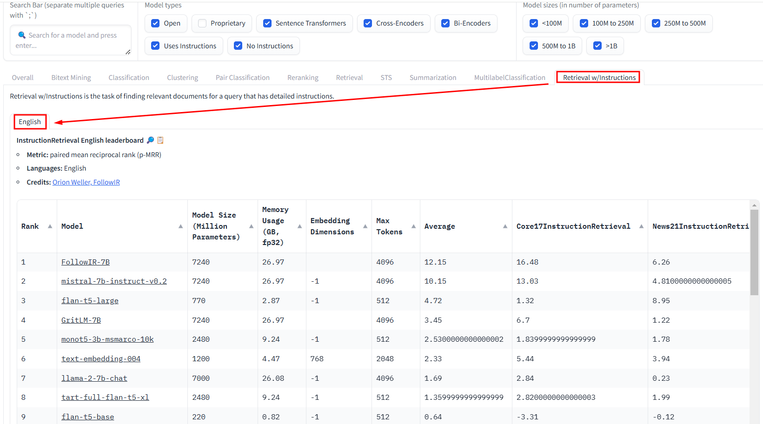The height and width of the screenshot is (424, 763).
Task: Uncheck the >1B model size filter
Action: (597, 46)
